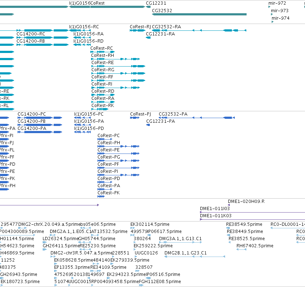This screenshot has width=305, height=287.
Task: Open the RE38549.5prime EST label
Action: pos(244,224)
